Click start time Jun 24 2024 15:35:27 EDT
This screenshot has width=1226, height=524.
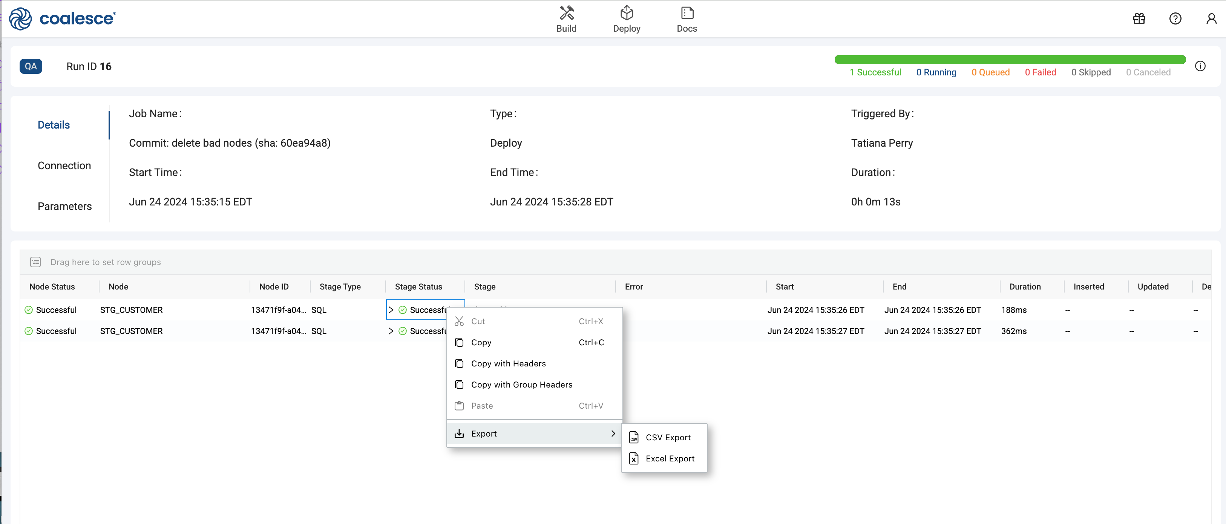click(816, 331)
